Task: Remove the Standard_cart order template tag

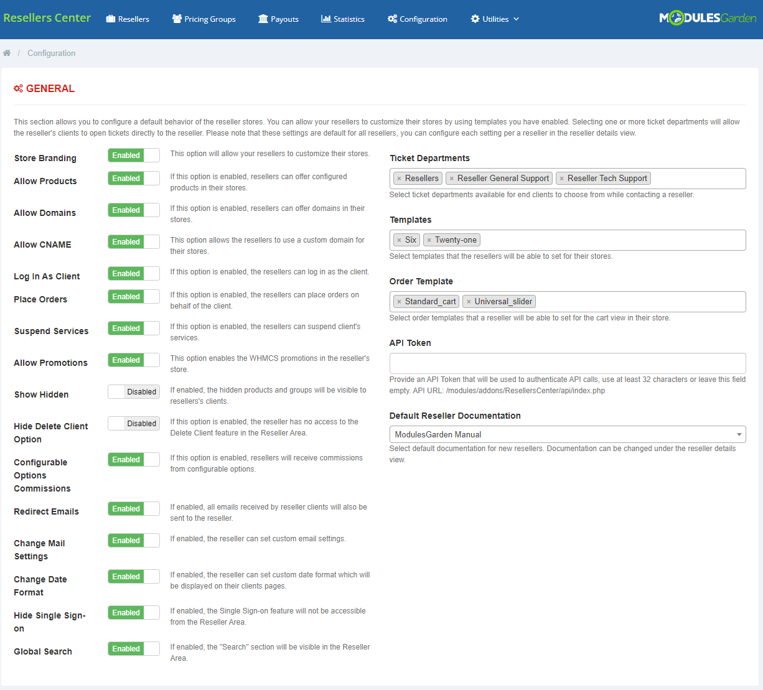Action: coord(399,302)
